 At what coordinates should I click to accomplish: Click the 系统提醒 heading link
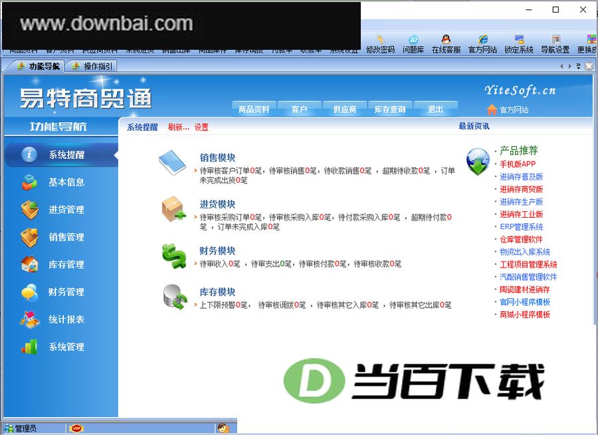[x=142, y=128]
